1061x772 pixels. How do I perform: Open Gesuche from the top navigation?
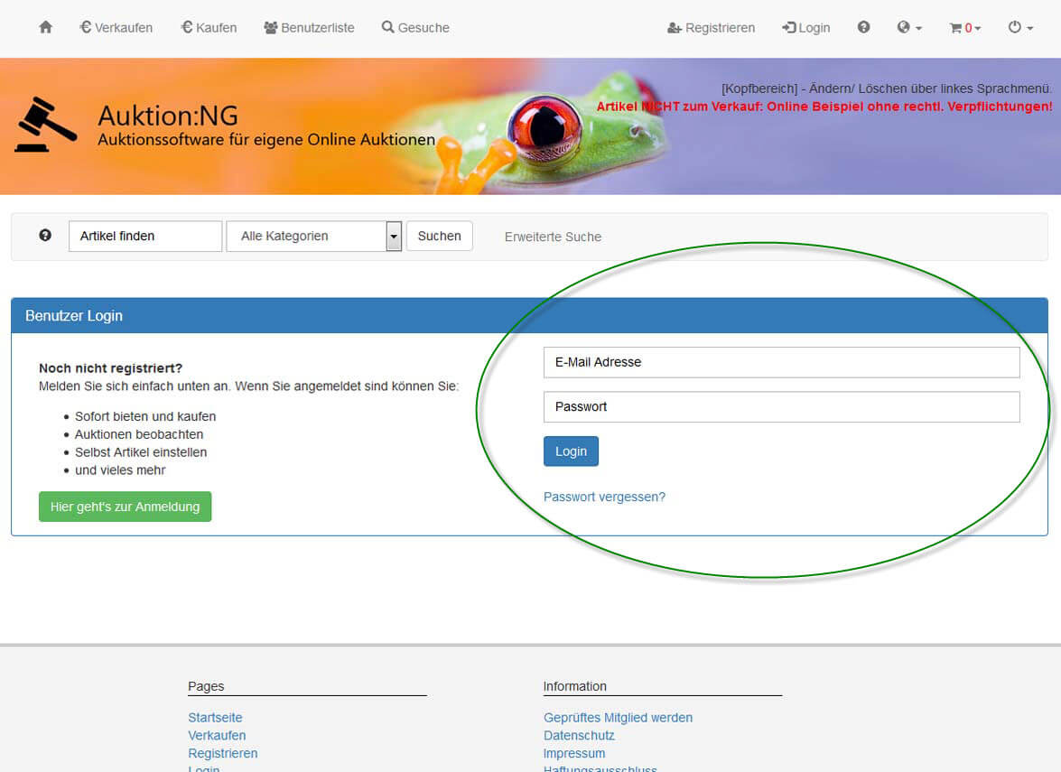tap(415, 28)
